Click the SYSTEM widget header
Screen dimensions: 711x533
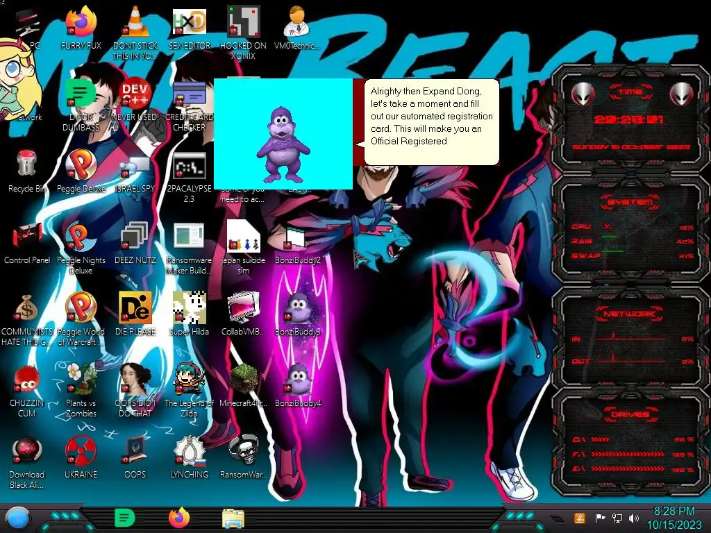pyautogui.click(x=630, y=202)
